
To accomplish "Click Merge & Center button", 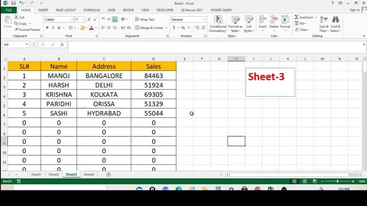I will click(x=149, y=28).
